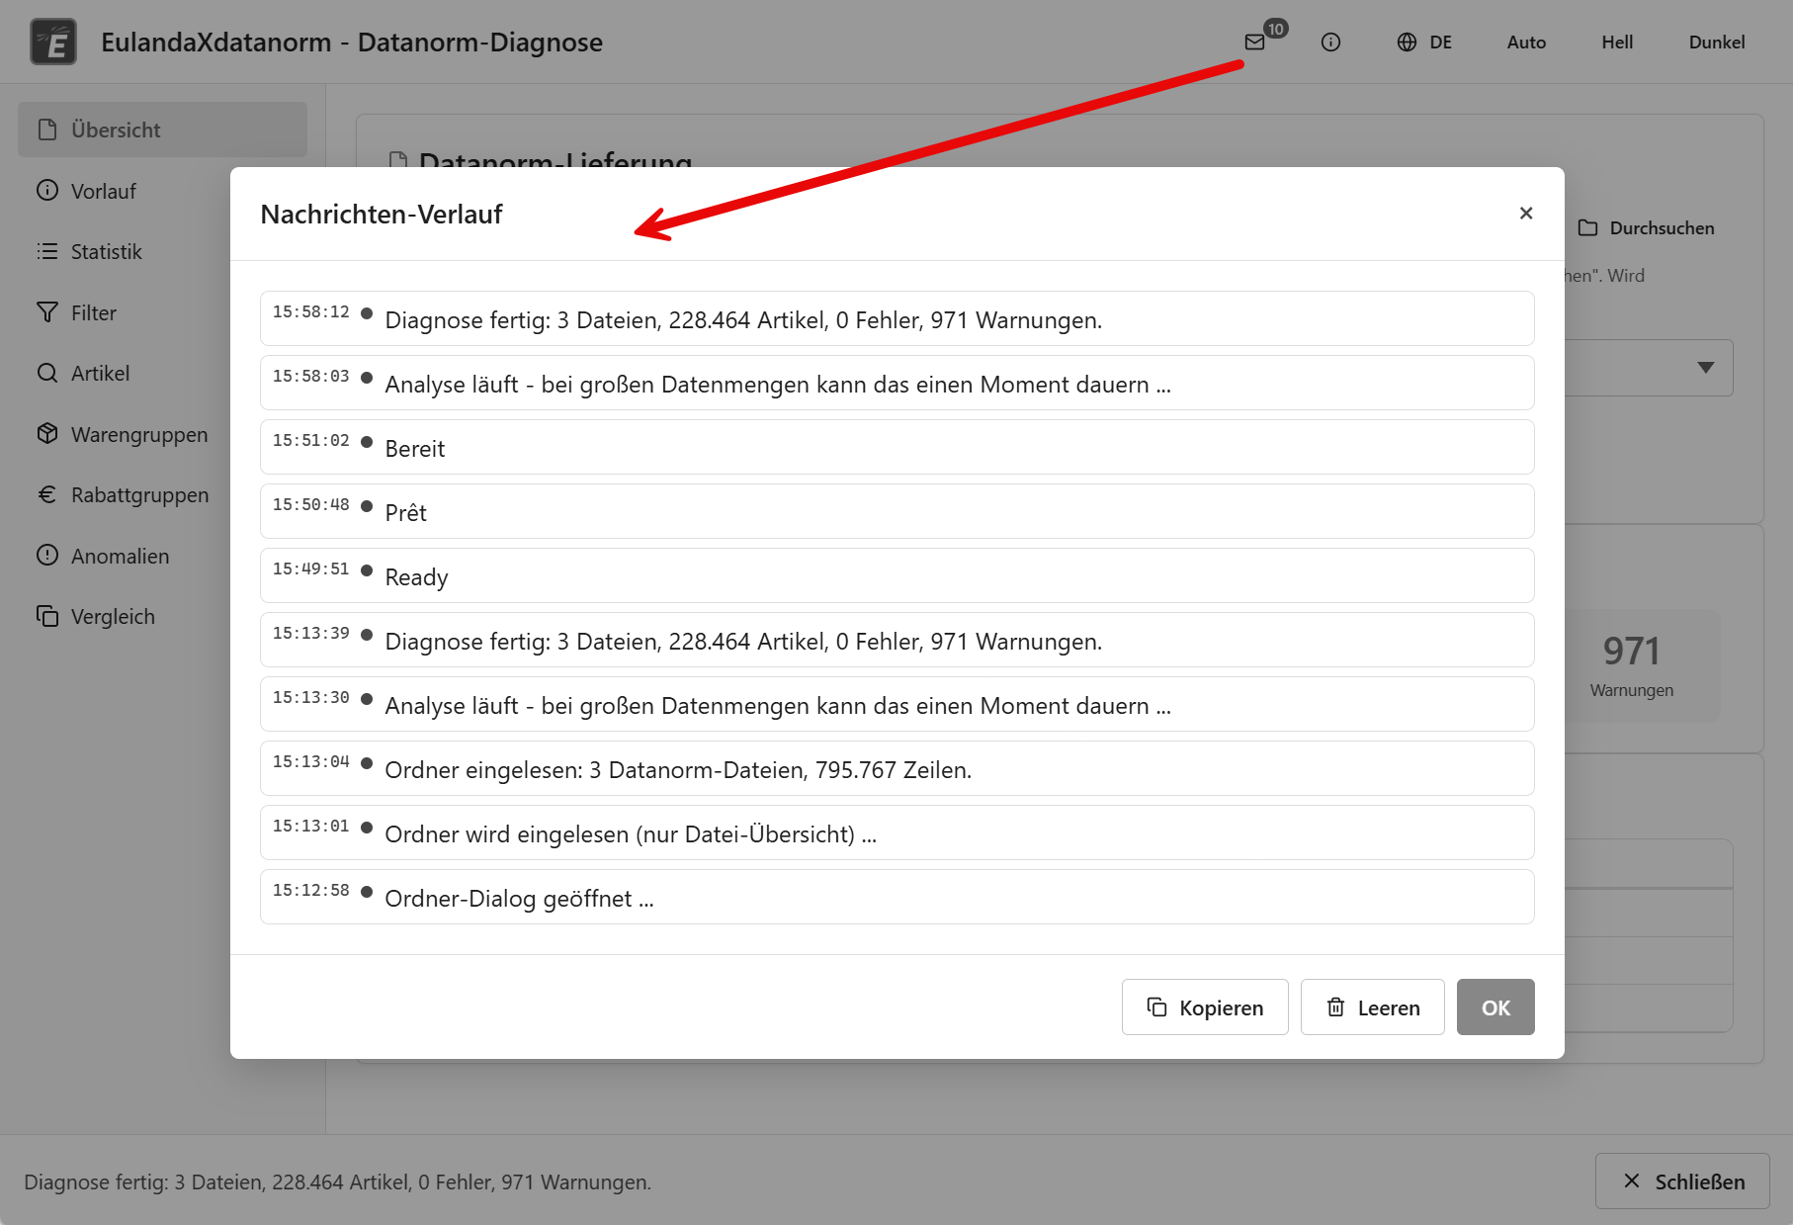This screenshot has width=1793, height=1225.
Task: Select the 15:13:30 Analyse läuft message
Action: 897,704
